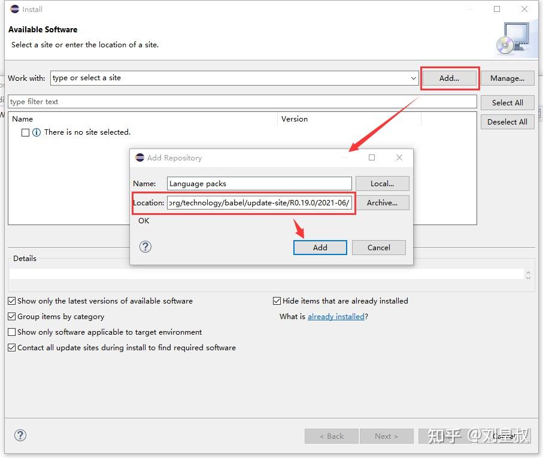Open help icon in Add Repository dialog
The width and height of the screenshot is (543, 458).
[145, 247]
